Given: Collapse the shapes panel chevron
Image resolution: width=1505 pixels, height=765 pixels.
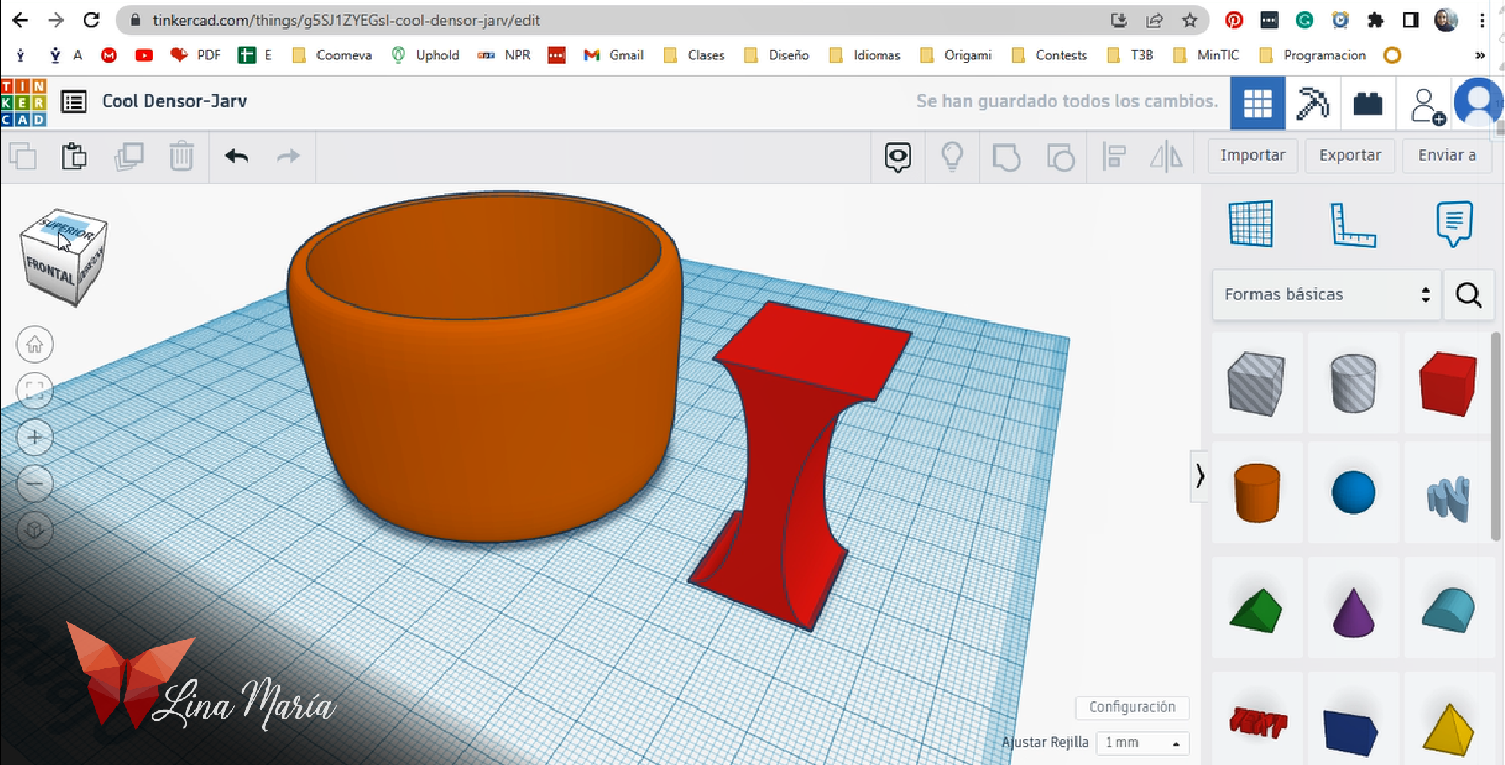Looking at the screenshot, I should [x=1199, y=476].
